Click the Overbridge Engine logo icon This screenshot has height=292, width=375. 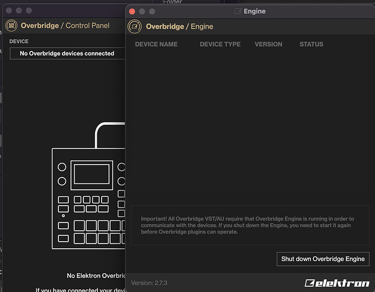(x=135, y=26)
